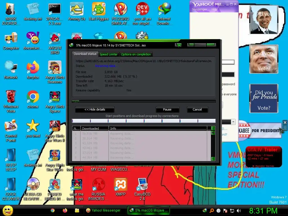
Task: Open the 'you tried' star icon
Action: (33, 128)
